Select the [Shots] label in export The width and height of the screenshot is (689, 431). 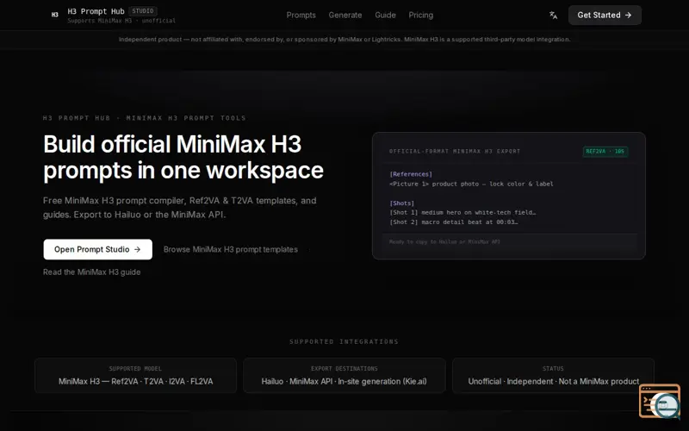click(401, 203)
